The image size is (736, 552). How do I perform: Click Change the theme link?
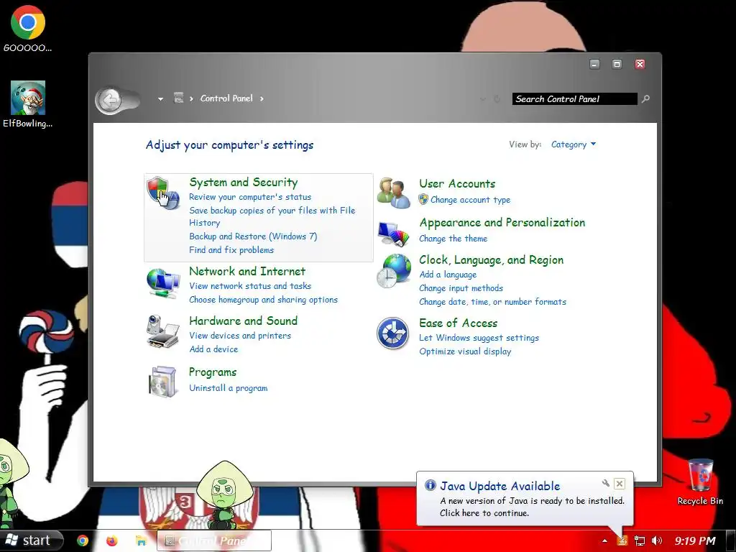point(453,239)
